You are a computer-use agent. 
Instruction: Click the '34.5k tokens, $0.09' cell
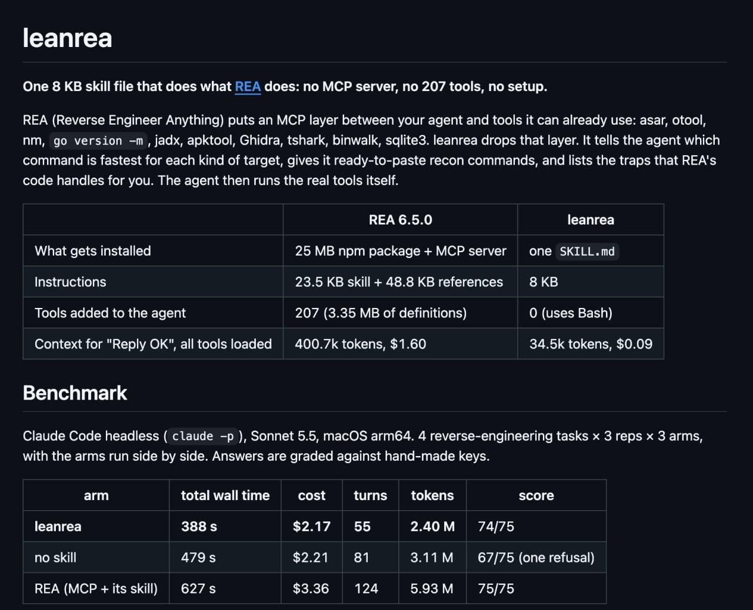pos(591,344)
